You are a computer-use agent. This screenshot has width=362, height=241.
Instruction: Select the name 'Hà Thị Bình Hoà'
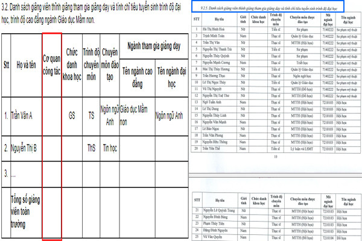tap(214, 30)
